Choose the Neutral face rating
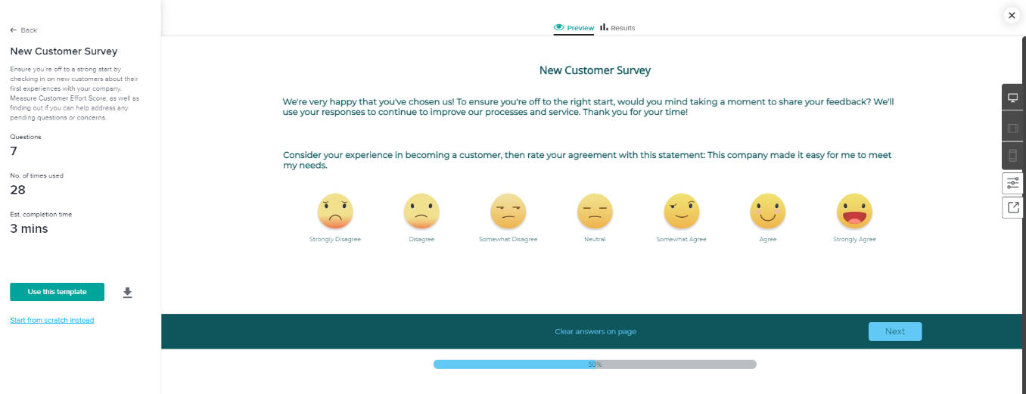 595,212
